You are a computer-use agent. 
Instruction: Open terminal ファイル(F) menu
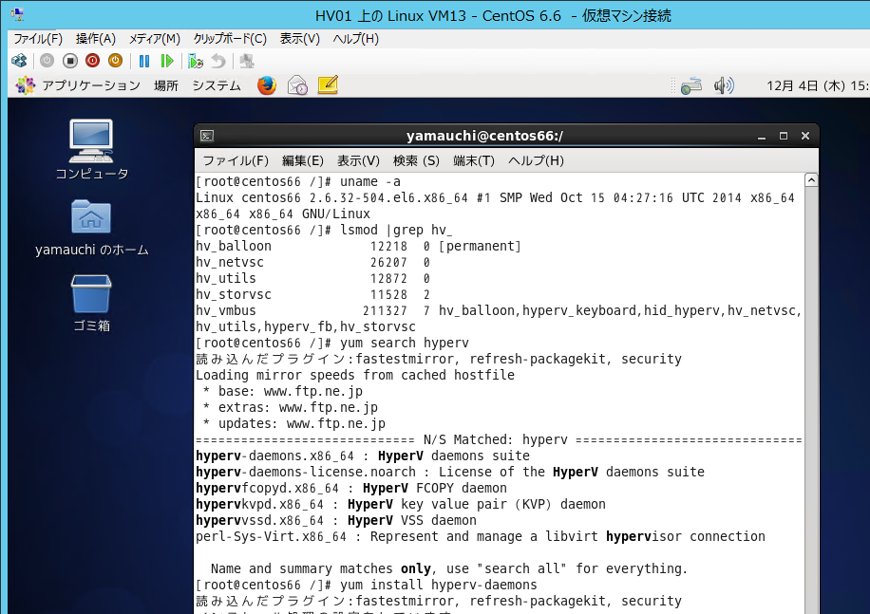point(236,160)
